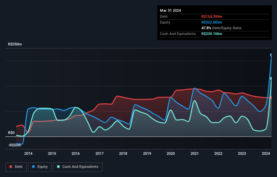The width and height of the screenshot is (277, 177).
Task: Click the tooltip Cash And Equivalents label
Action: click(x=178, y=34)
